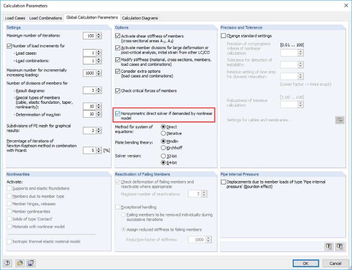The width and height of the screenshot is (352, 270).
Task: Toggle Nonsymmetric direct solver checkbox
Action: pos(118,113)
